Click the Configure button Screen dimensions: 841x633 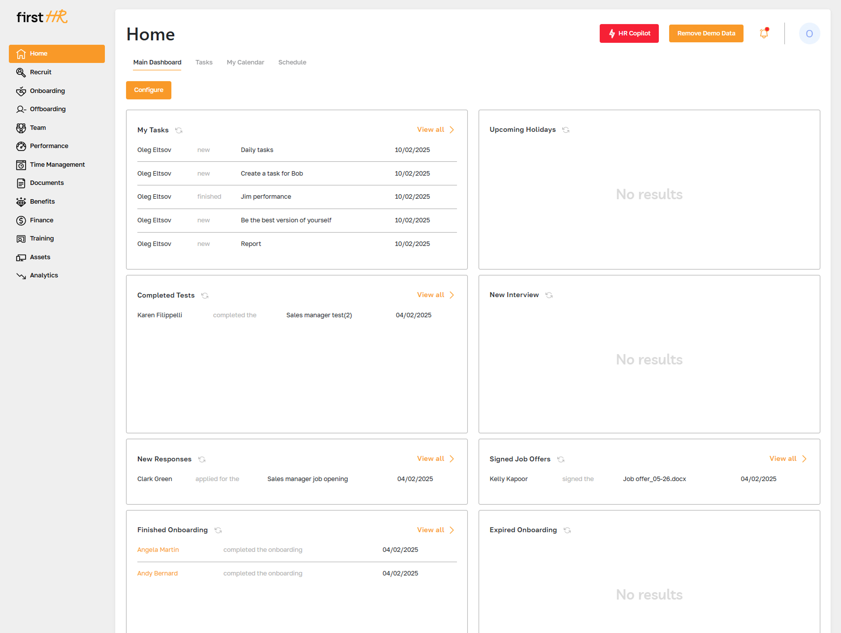pyautogui.click(x=149, y=90)
